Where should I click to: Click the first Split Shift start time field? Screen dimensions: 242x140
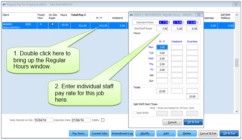[x=162, y=113]
